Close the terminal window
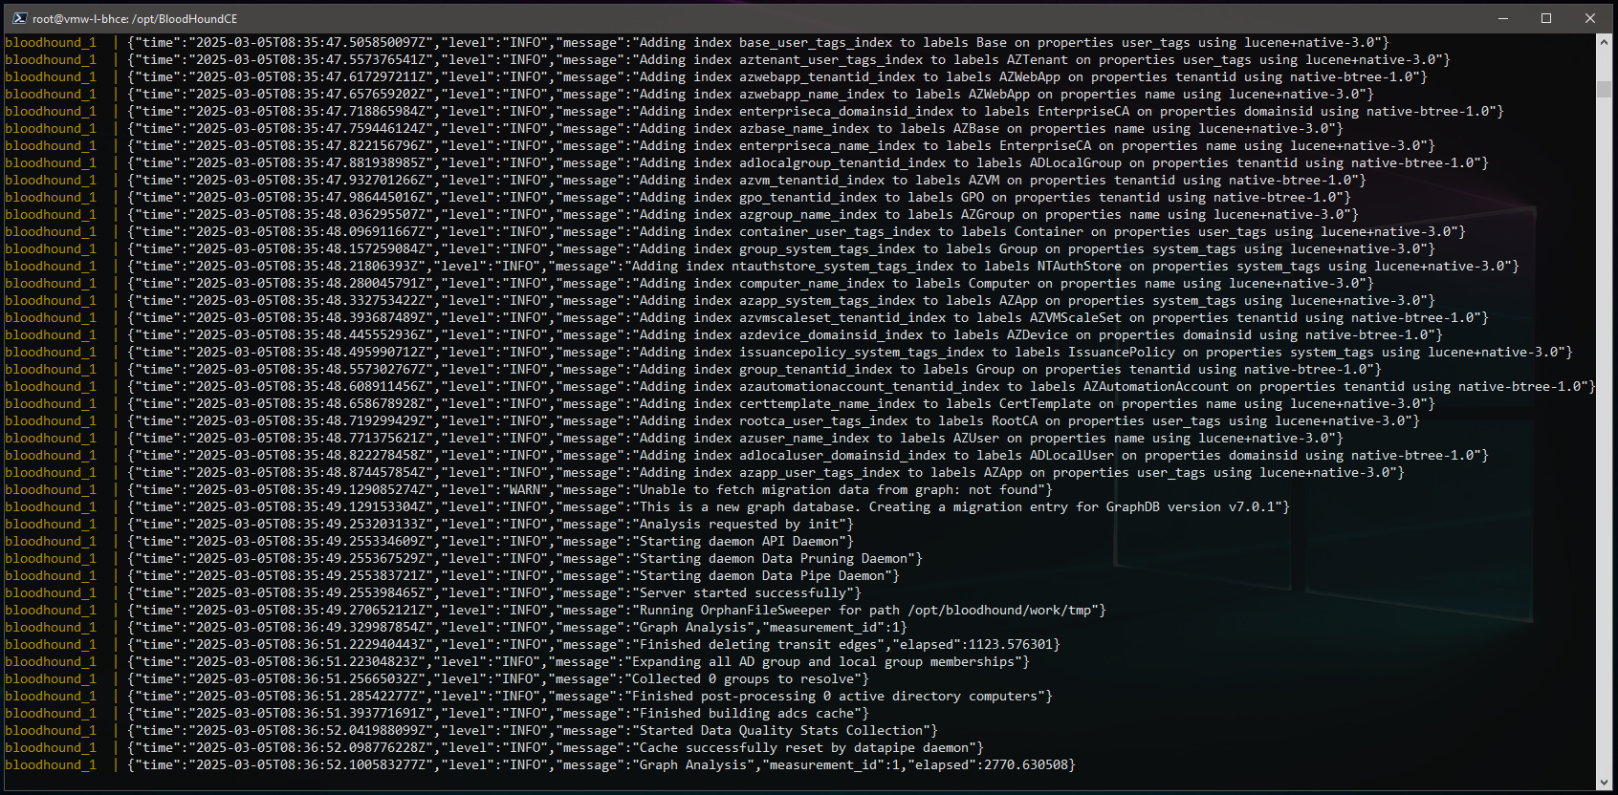 tap(1590, 18)
